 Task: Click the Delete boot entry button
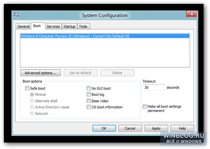tap(117, 73)
